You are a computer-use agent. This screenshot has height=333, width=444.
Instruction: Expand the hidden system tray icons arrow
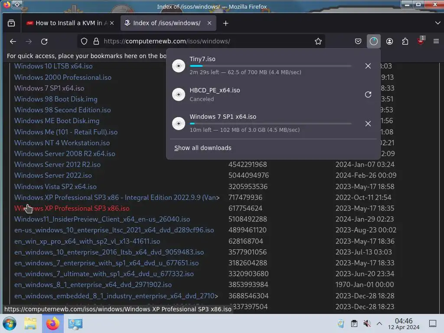tap(379, 323)
